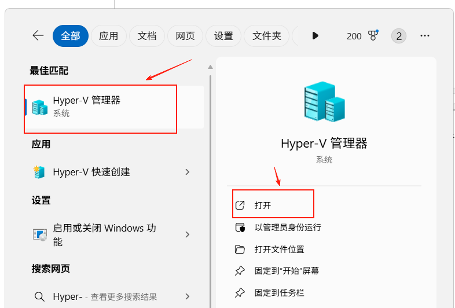Viewport: 455px width, 308px height.
Task: Switch to the 文件夹 filter tab
Action: tap(267, 36)
